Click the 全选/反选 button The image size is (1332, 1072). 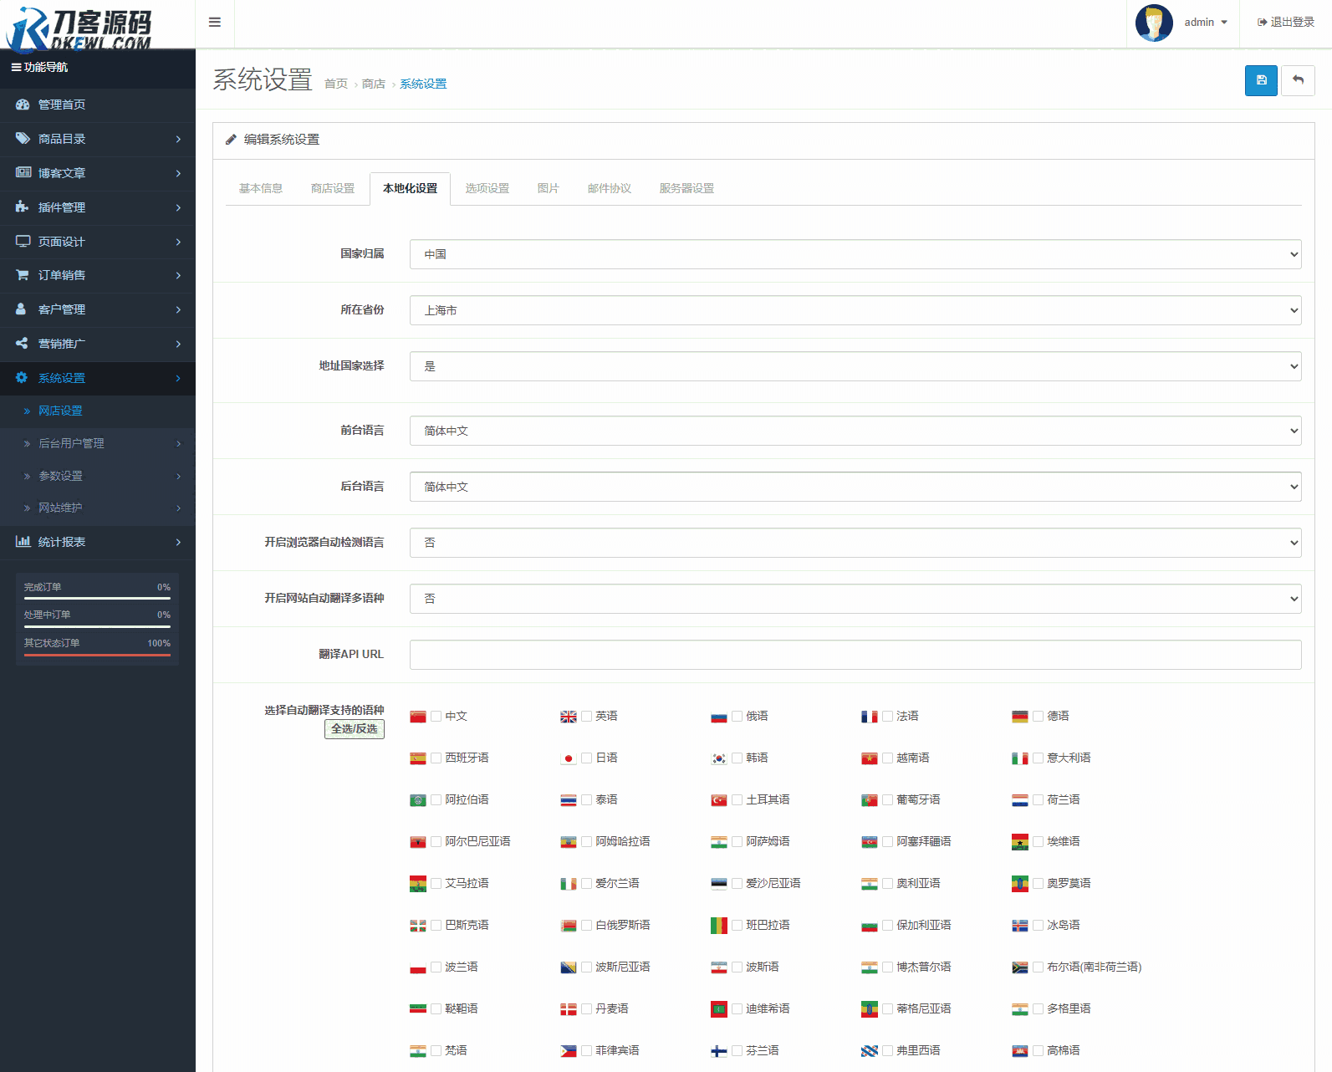355,729
